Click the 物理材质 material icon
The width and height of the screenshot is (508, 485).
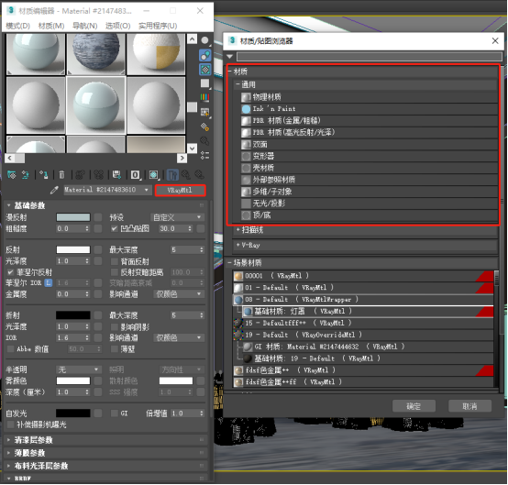click(x=246, y=97)
